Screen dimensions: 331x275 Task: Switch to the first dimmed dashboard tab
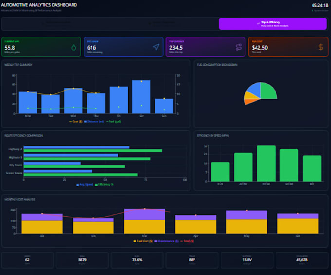(x=56, y=24)
